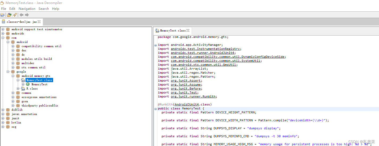Collapse the android package under com
This screenshot has height=146, width=379.
click(8, 42)
